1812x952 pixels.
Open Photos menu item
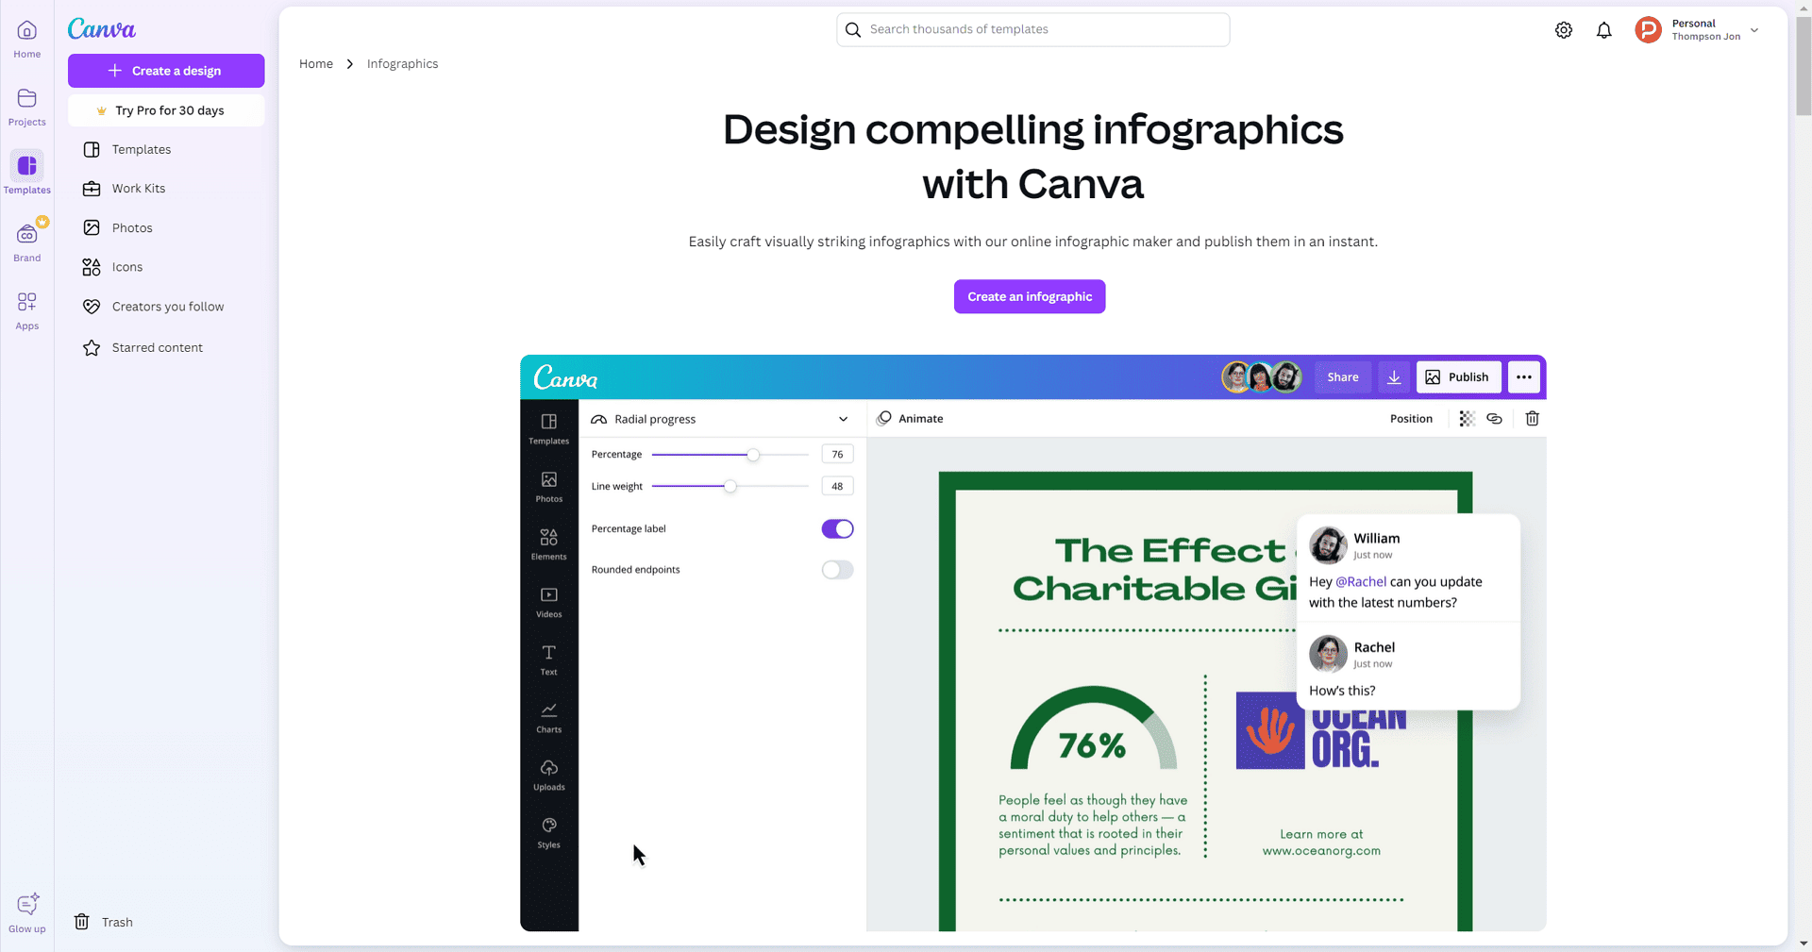166,228
